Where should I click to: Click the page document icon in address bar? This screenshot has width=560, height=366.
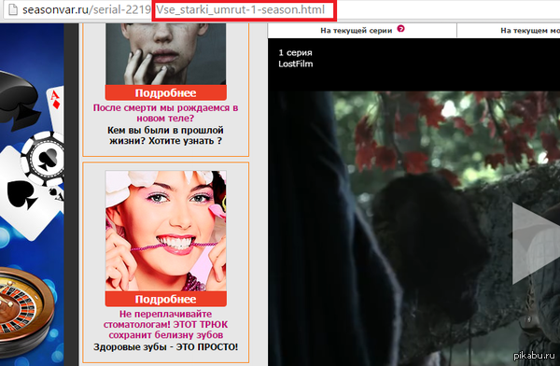click(x=13, y=9)
